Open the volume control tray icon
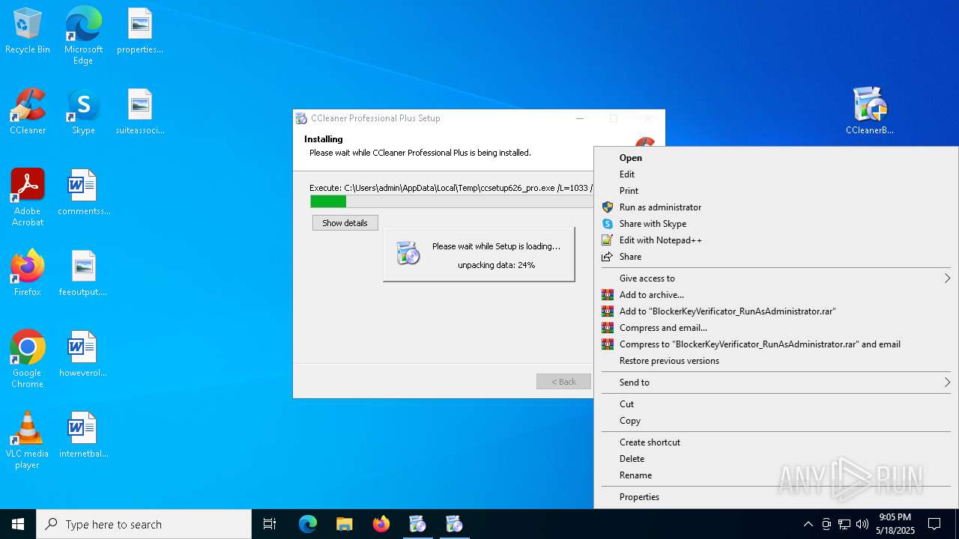 point(862,524)
